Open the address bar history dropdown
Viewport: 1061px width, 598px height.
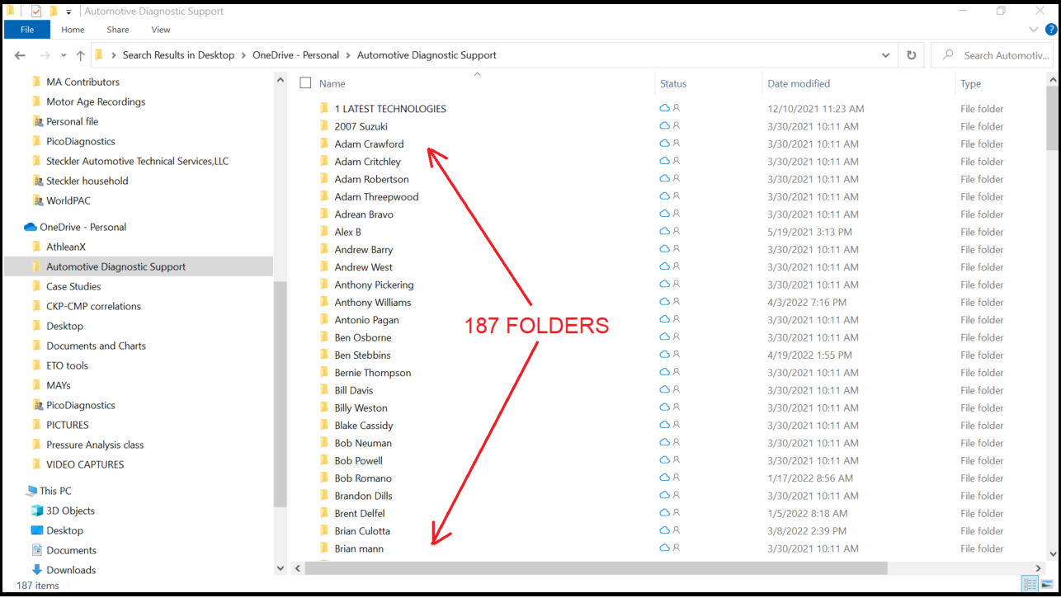886,54
